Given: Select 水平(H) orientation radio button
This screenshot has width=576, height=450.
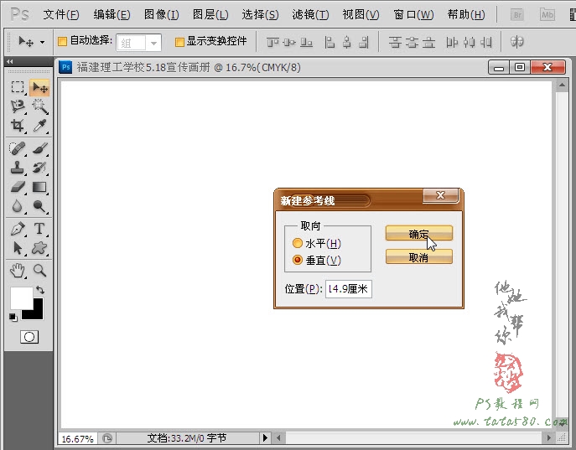Looking at the screenshot, I should 297,243.
